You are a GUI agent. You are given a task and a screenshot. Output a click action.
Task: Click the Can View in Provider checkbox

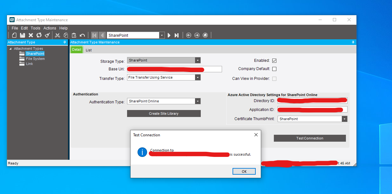pos(274,79)
